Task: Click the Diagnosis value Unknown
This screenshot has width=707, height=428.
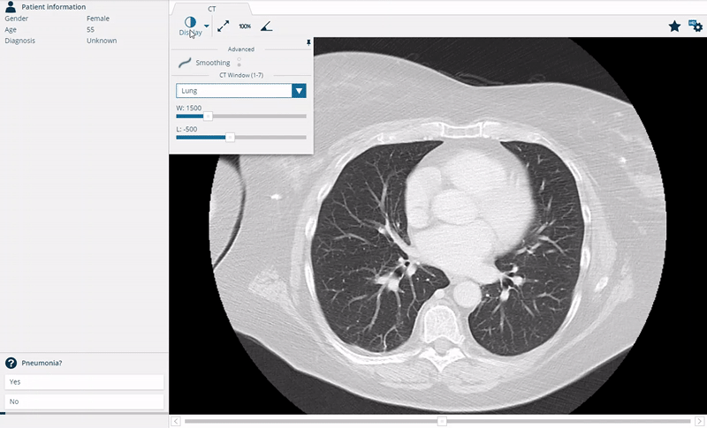Action: point(102,41)
